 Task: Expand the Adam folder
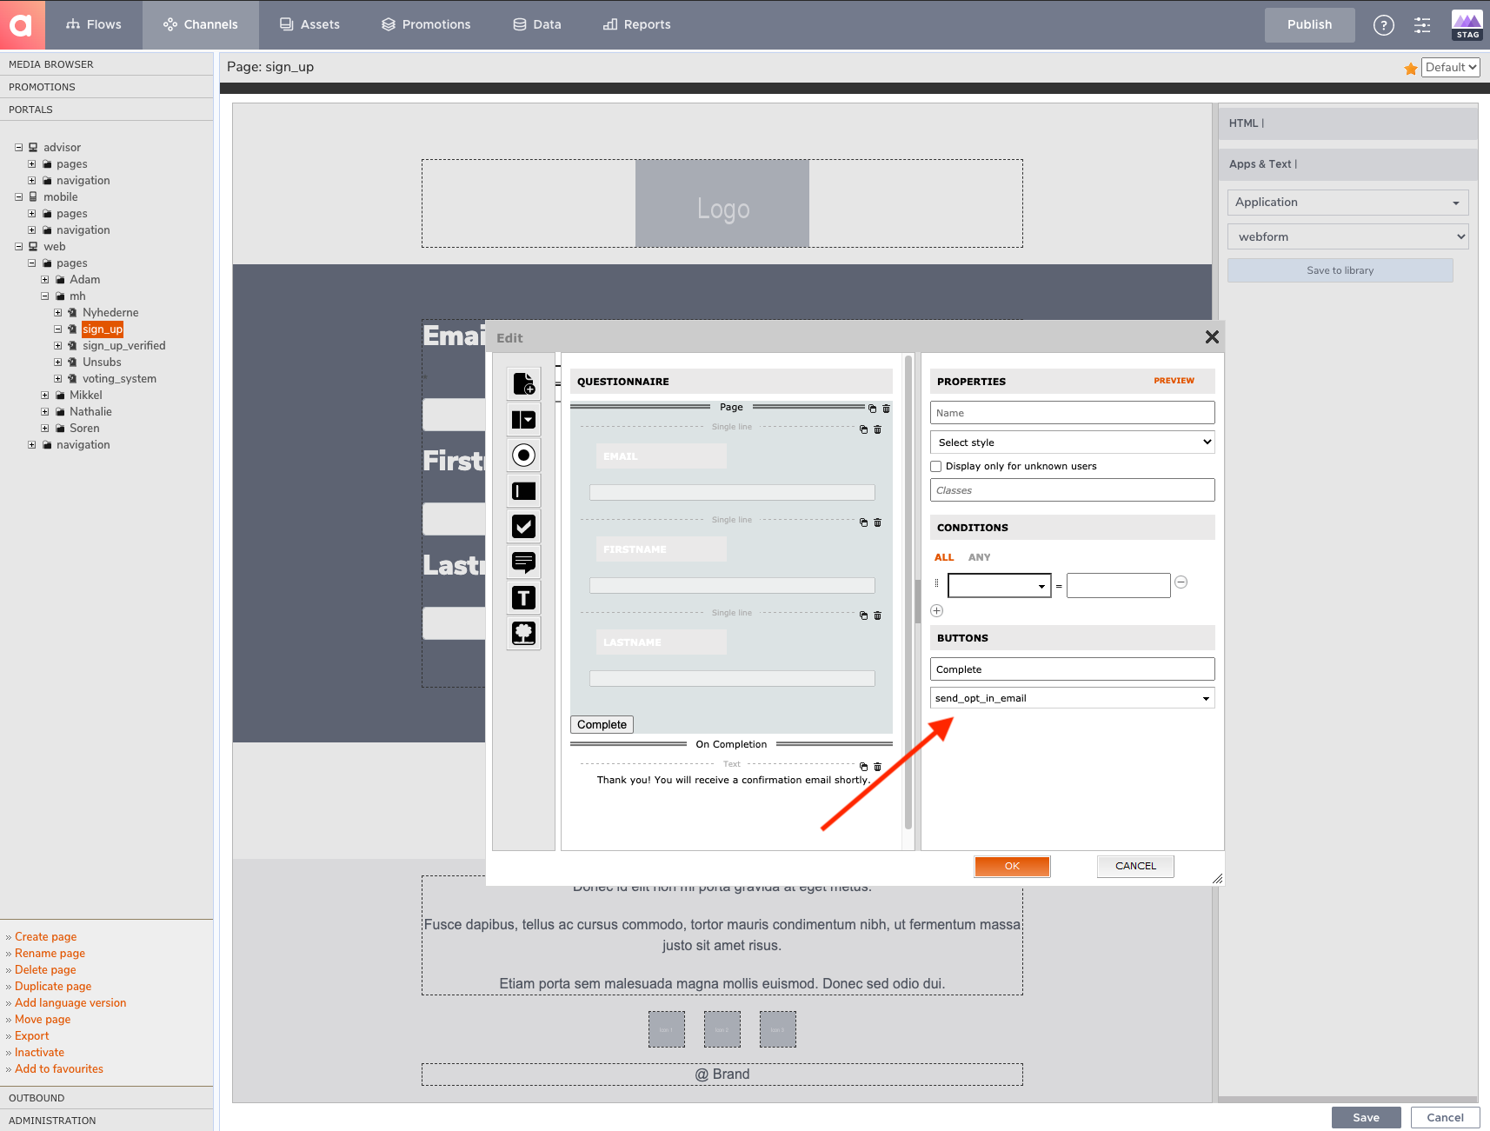44,280
